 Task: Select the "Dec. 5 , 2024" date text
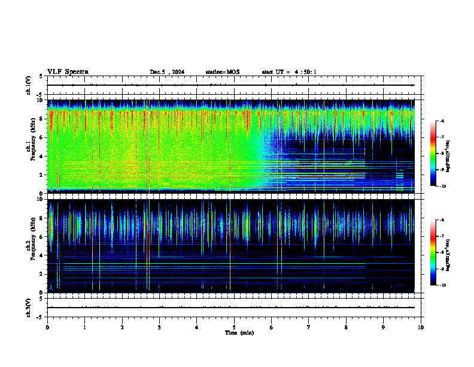point(167,72)
